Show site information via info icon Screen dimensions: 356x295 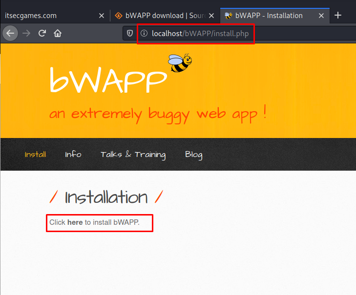[144, 33]
